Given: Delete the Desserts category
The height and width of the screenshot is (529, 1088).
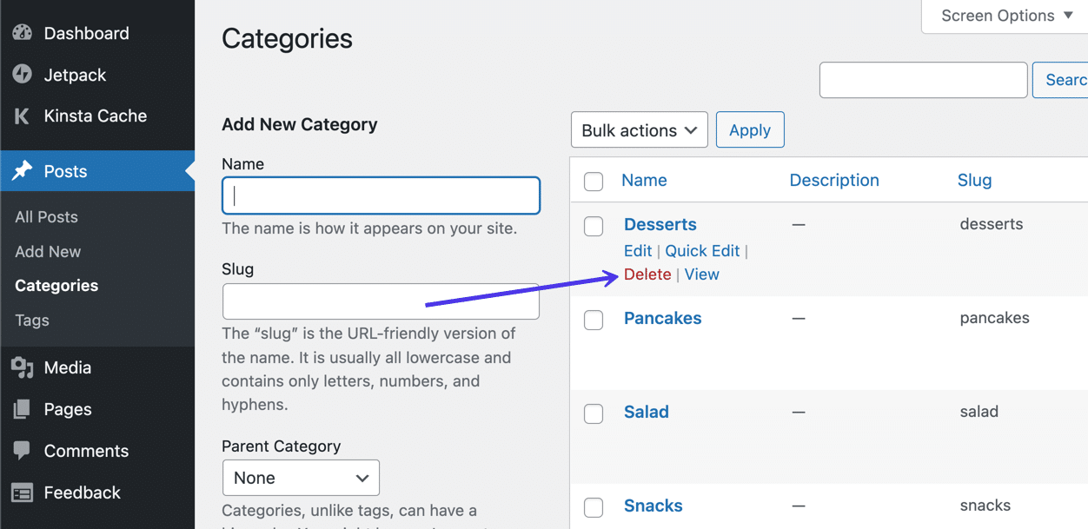Looking at the screenshot, I should (647, 274).
